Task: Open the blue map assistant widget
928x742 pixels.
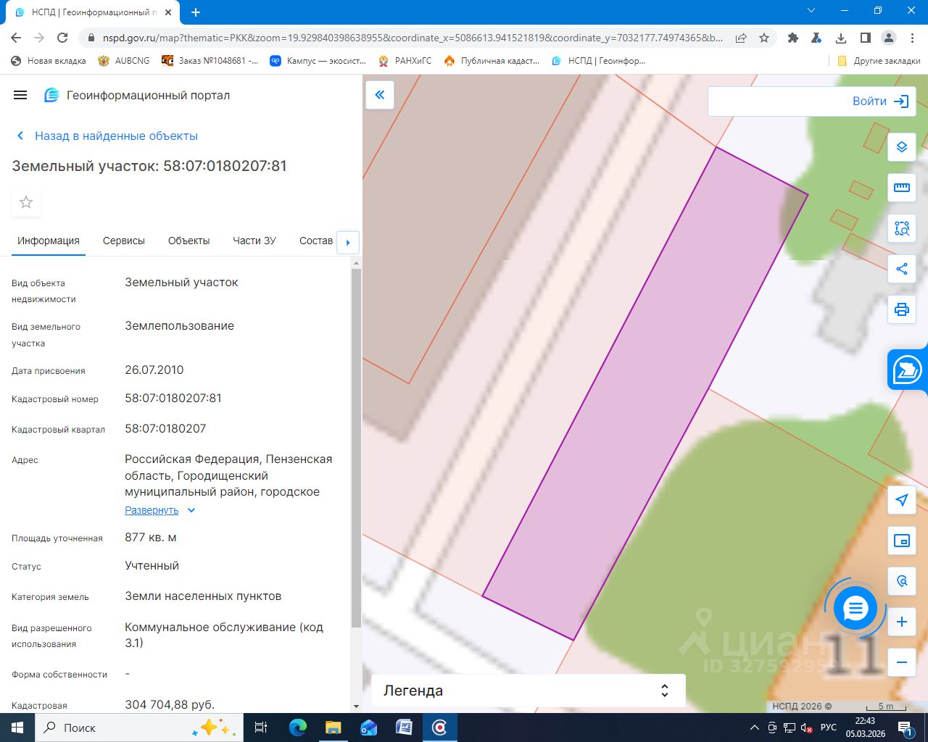Action: (x=908, y=370)
